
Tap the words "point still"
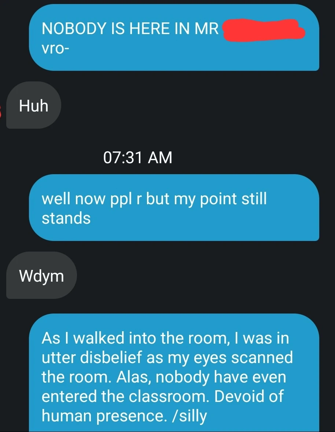233,199
